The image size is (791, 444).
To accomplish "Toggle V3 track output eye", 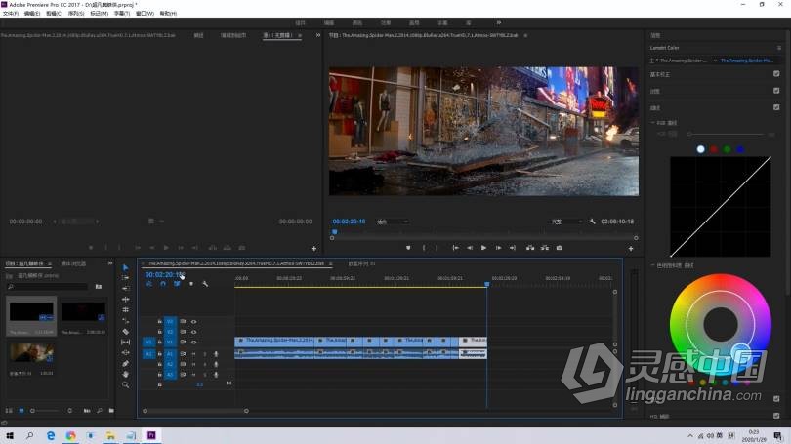I will [193, 322].
